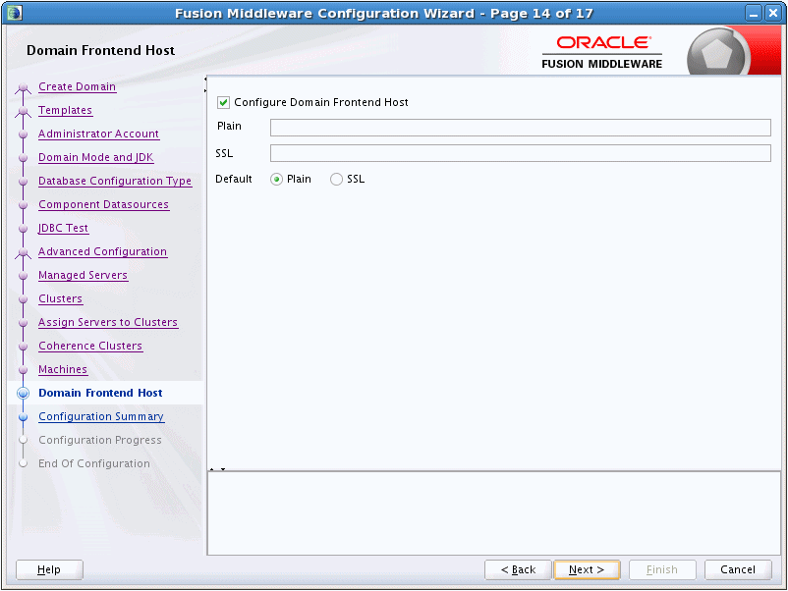Viewport: 788px width, 591px height.
Task: Click the Clusters step bullet icon
Action: 24,299
